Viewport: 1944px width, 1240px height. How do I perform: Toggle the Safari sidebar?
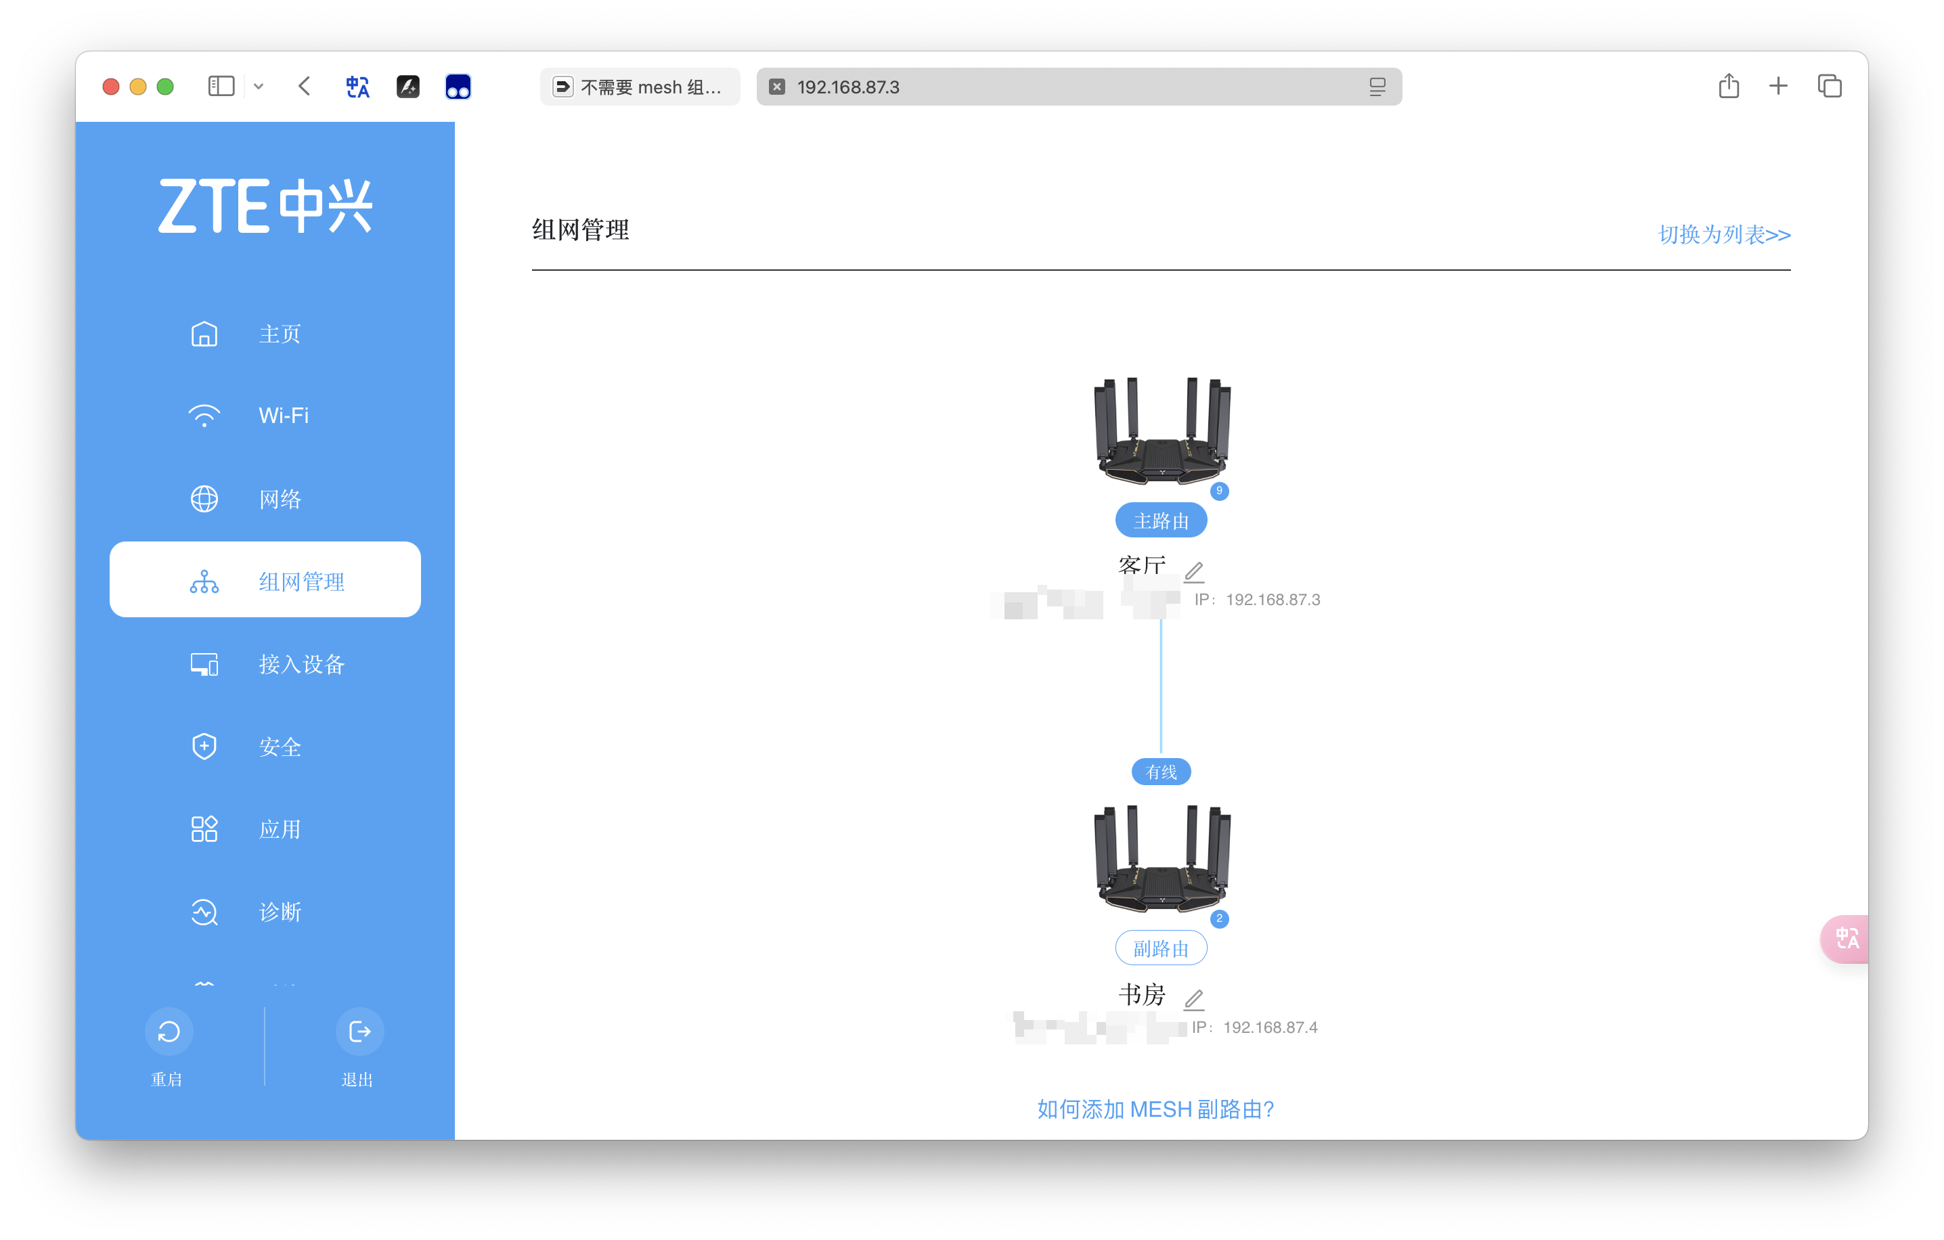tap(221, 87)
